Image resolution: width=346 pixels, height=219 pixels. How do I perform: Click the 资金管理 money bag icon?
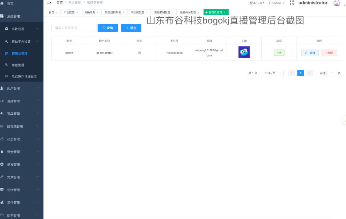pos(2,152)
